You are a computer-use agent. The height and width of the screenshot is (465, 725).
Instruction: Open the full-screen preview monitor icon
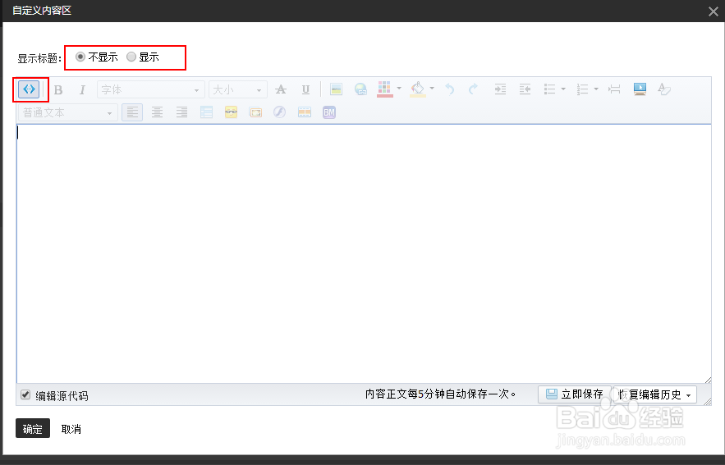(x=640, y=89)
